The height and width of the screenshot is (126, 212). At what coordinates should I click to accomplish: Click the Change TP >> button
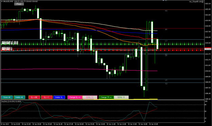coord(106,97)
